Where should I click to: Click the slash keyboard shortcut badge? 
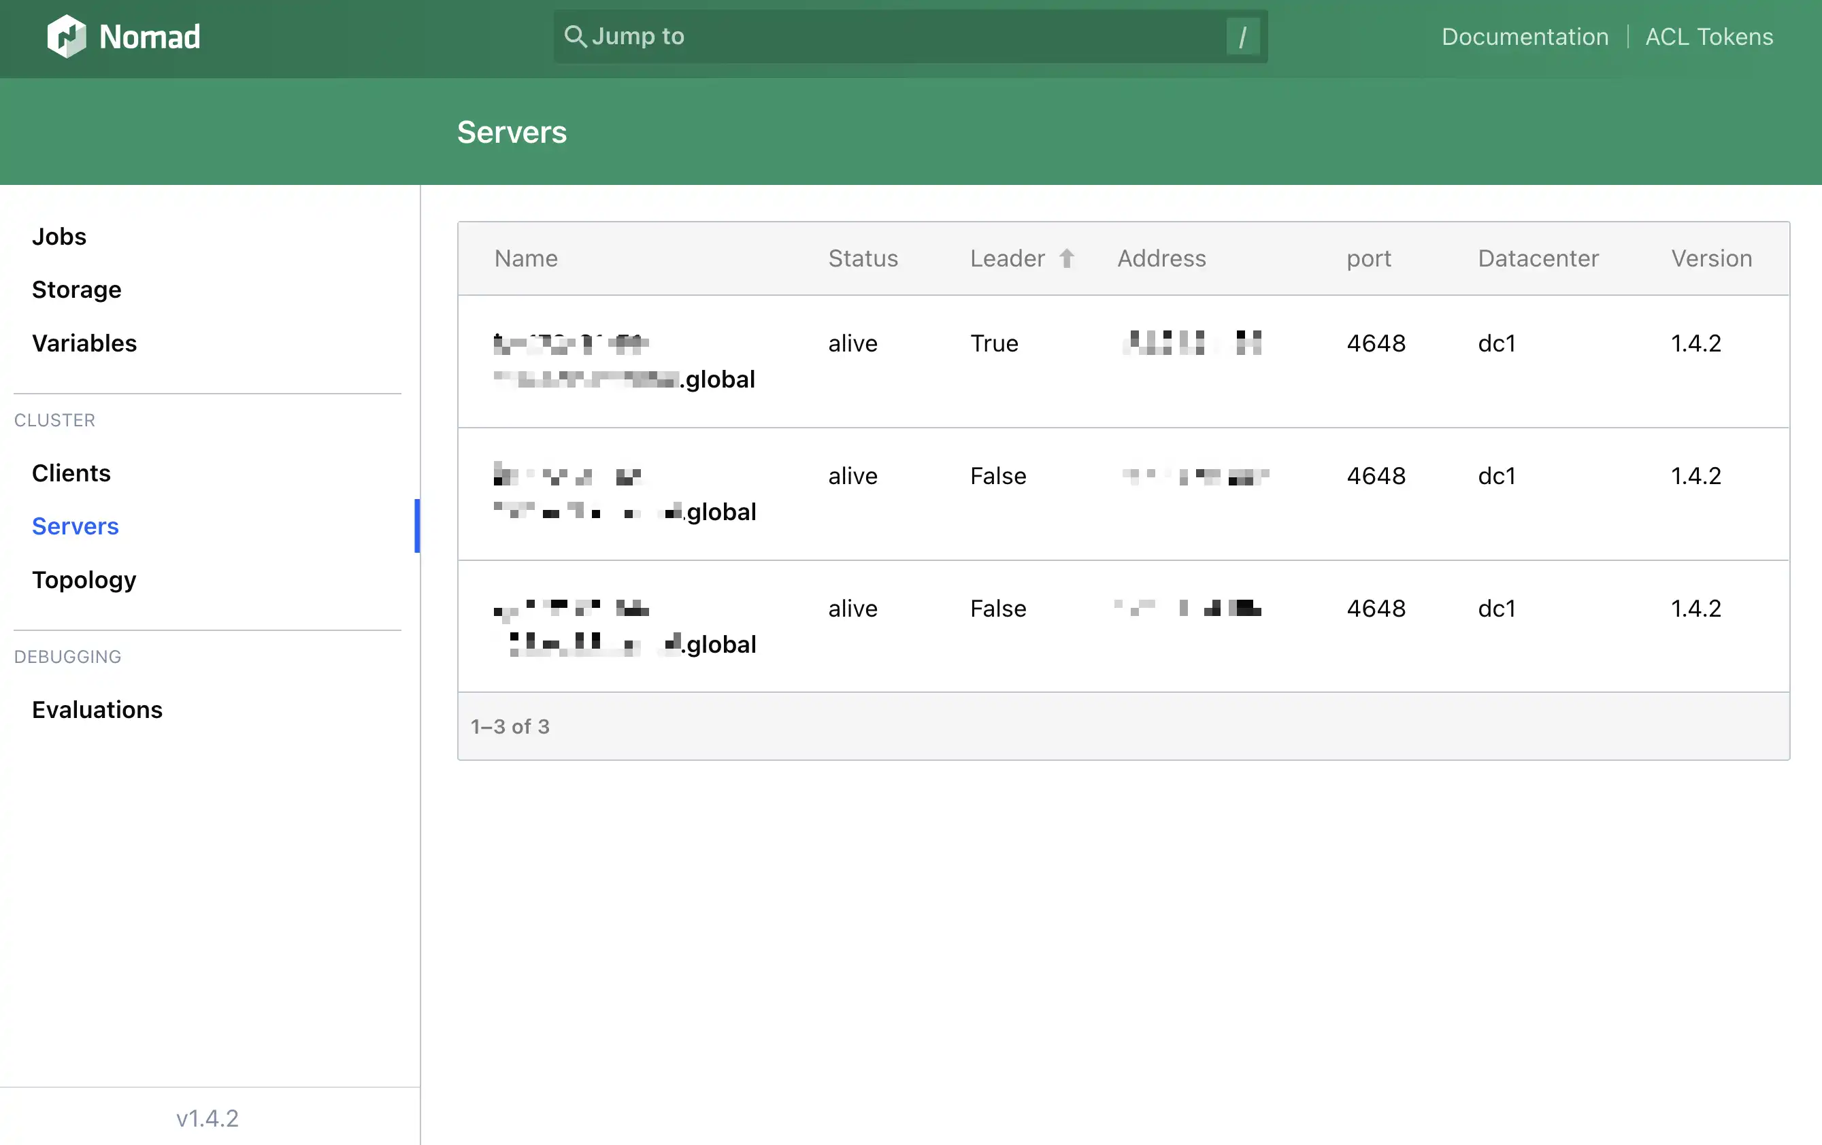pos(1243,35)
